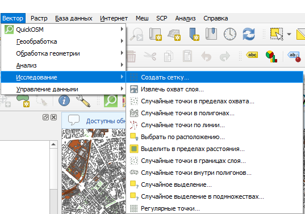305x214 pixels.
Task: Click the redo arrow icon
Action: (225, 56)
